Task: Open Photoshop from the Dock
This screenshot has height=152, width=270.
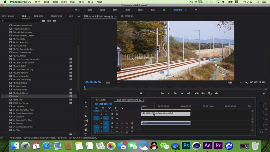Action: tap(186, 146)
